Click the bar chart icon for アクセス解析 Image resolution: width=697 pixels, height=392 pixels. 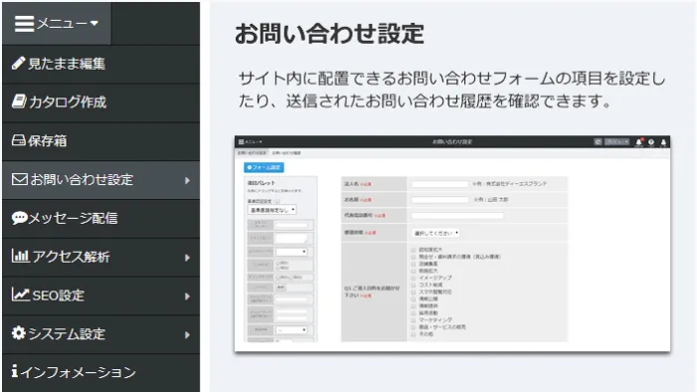click(x=21, y=256)
